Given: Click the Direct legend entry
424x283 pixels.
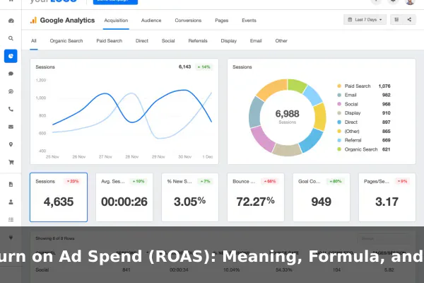Looking at the screenshot, I should pyautogui.click(x=364, y=122).
